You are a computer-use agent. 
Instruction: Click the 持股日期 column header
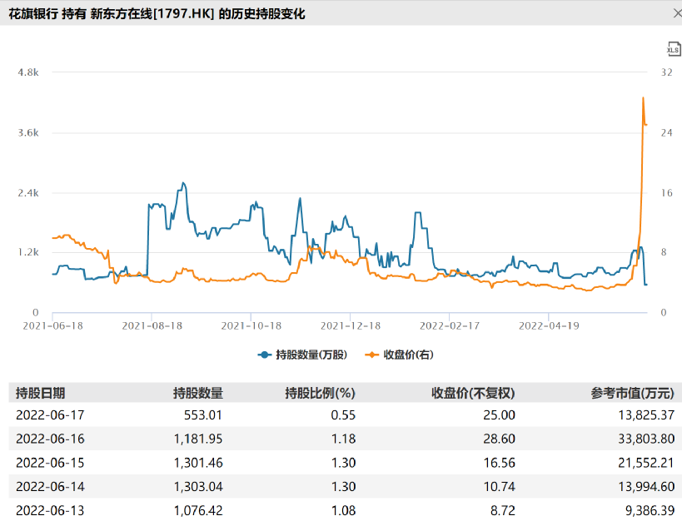(x=41, y=393)
